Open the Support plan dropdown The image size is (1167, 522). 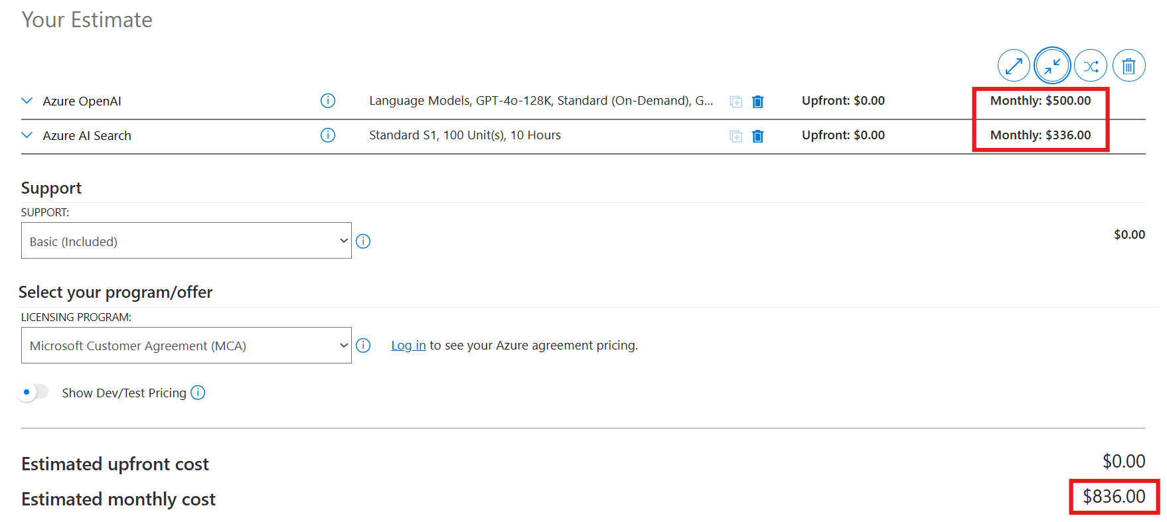coord(186,241)
